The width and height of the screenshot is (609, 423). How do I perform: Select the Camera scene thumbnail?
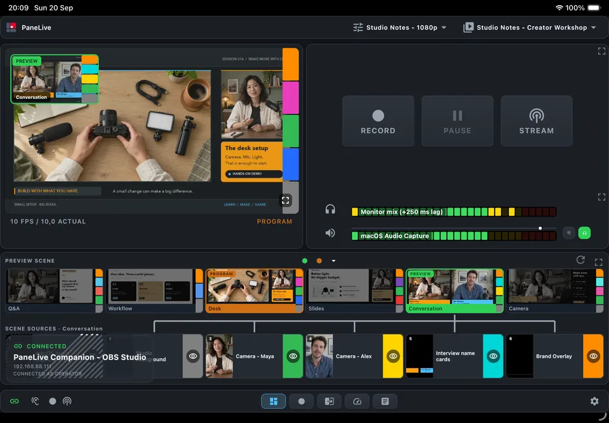pos(555,291)
